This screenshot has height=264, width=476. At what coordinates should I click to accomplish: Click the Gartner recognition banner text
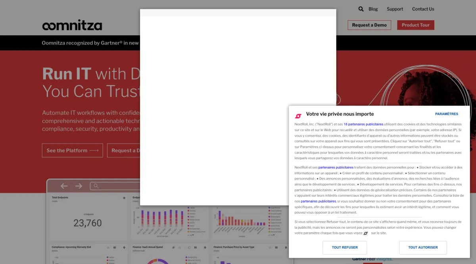pyautogui.click(x=90, y=43)
